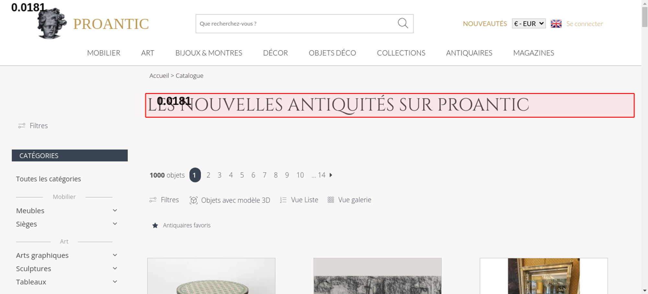Expand the Sculptures category chevron
Screen dimensions: 648x294
coord(115,268)
